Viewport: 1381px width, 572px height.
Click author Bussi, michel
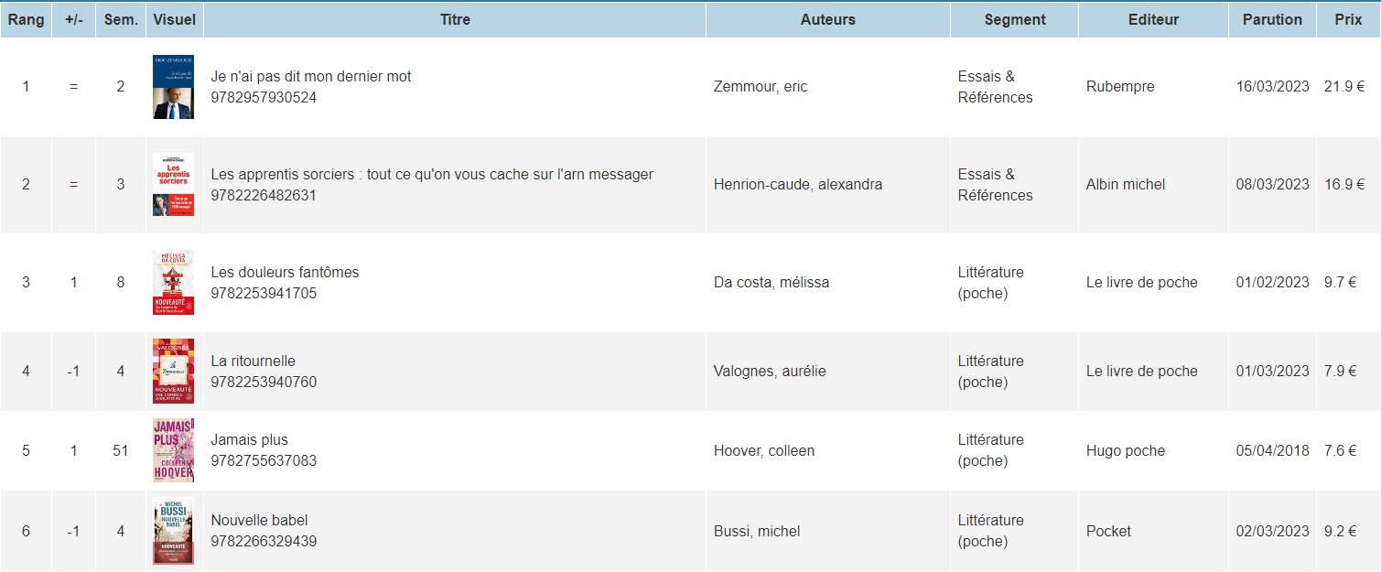pyautogui.click(x=757, y=531)
